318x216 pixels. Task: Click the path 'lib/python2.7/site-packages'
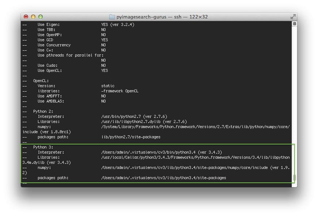click(131, 137)
